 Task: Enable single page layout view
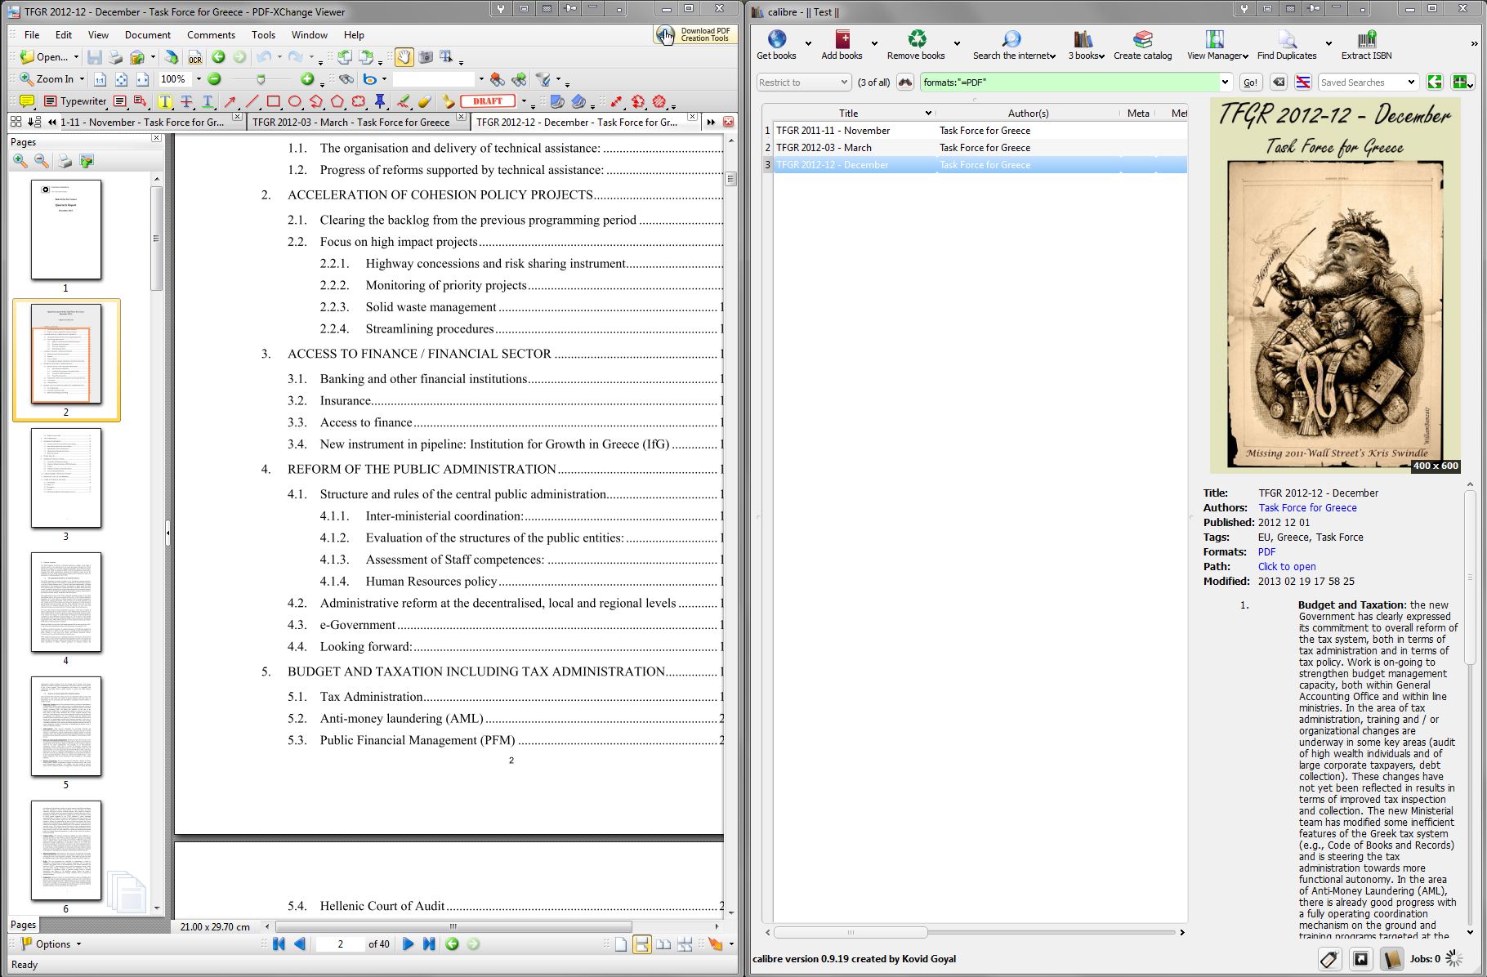(621, 944)
